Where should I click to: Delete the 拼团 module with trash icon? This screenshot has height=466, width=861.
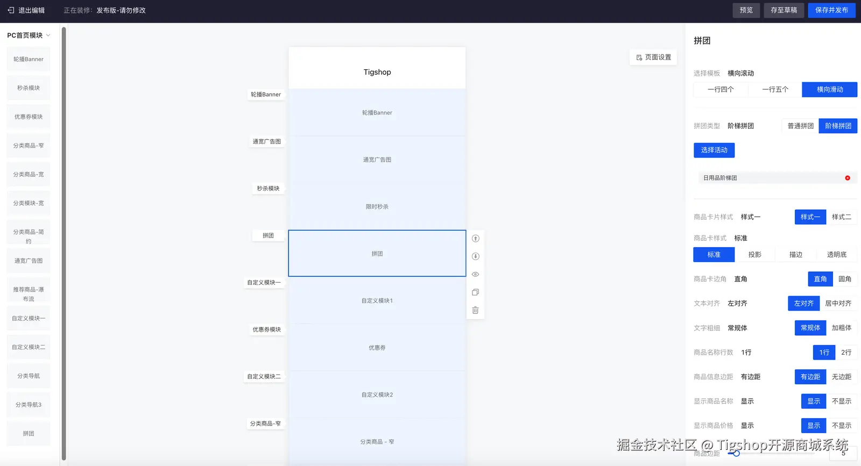point(475,310)
